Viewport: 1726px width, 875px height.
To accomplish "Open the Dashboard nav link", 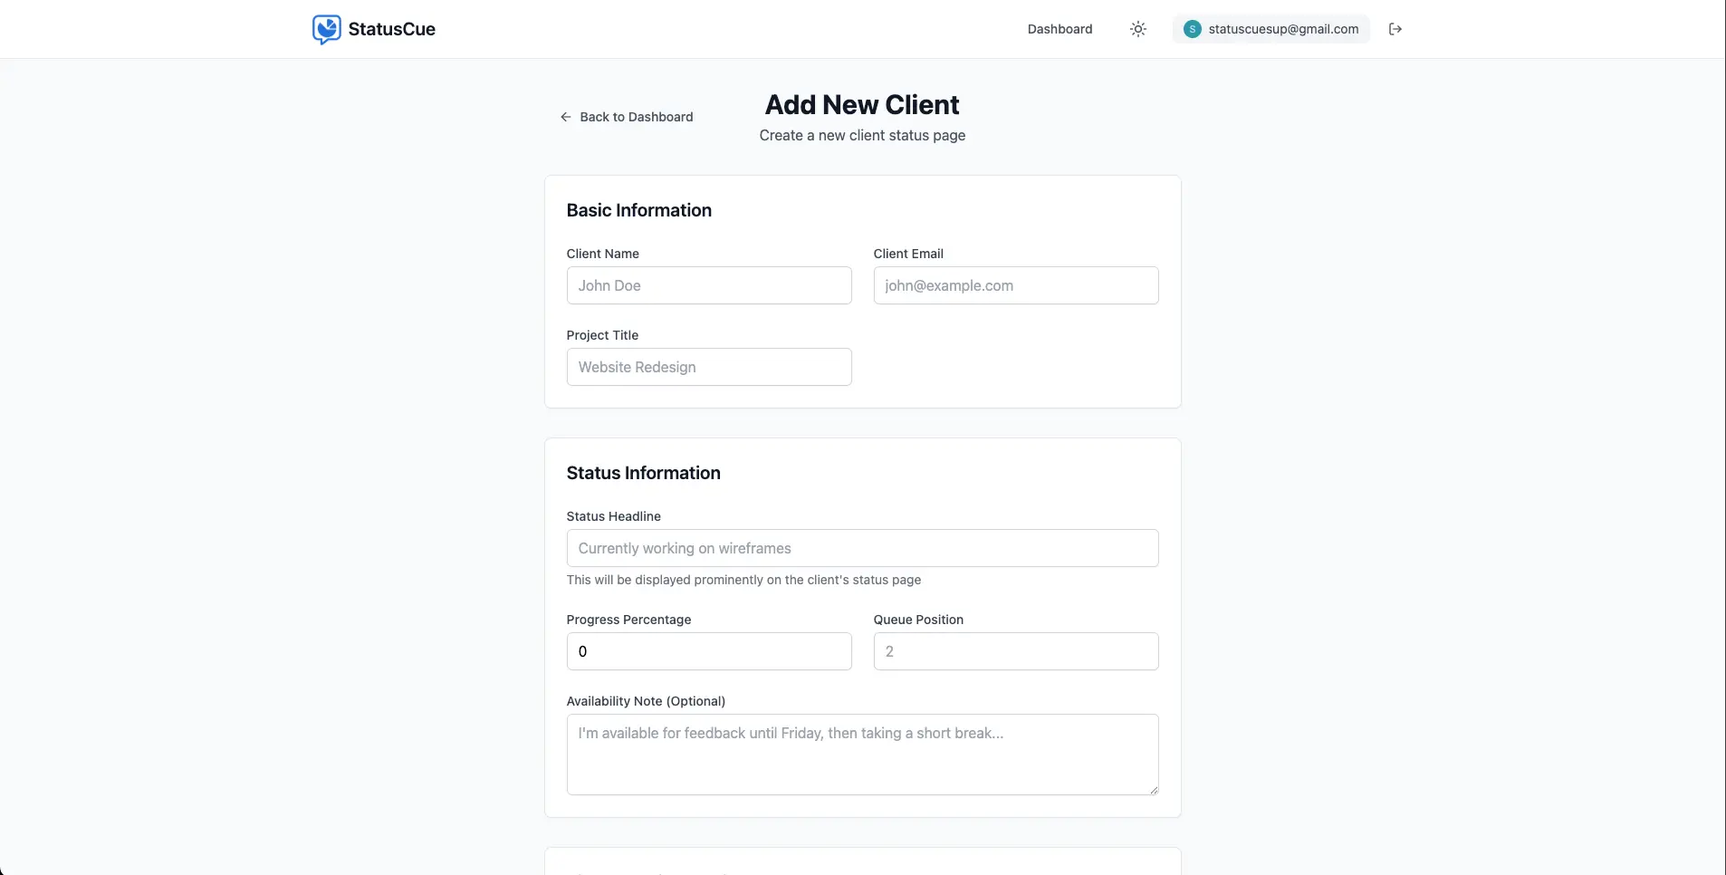I will (x=1060, y=29).
